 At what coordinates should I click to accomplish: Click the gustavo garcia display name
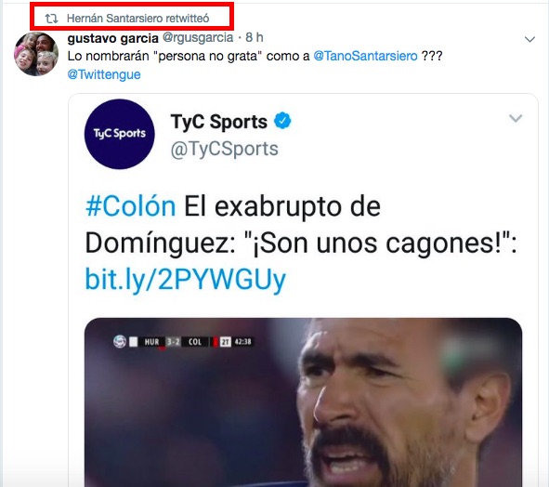point(112,38)
